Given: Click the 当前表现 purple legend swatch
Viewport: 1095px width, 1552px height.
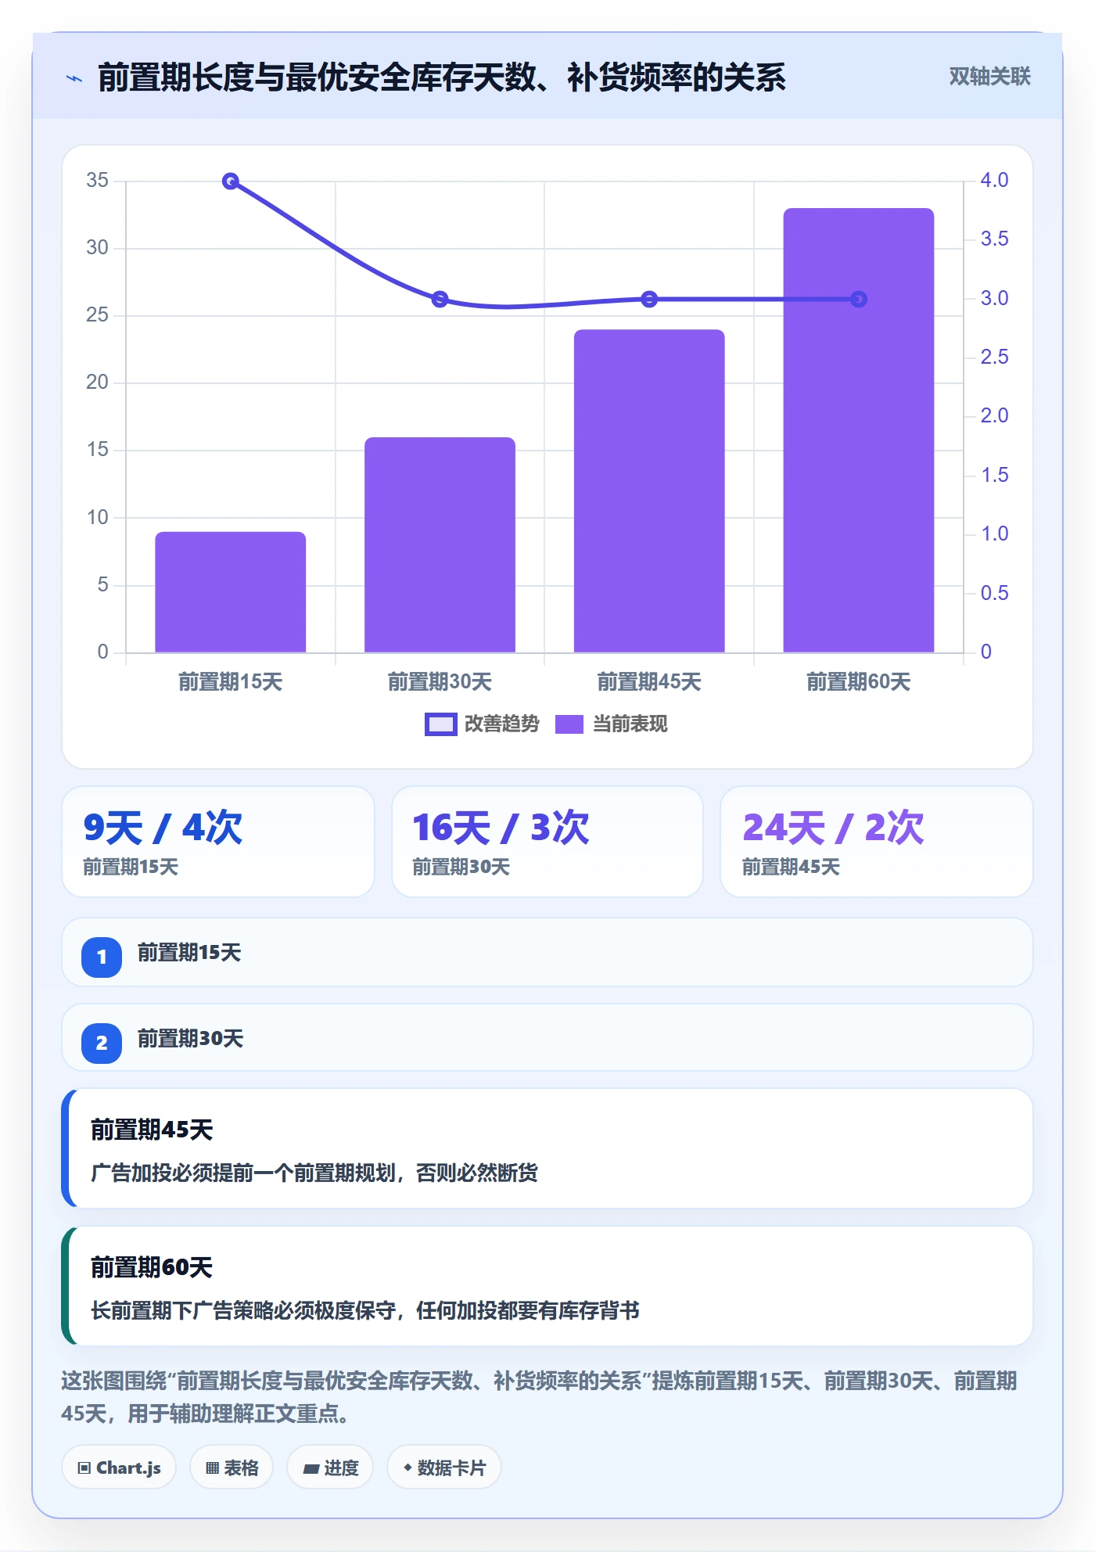Looking at the screenshot, I should click(x=569, y=724).
